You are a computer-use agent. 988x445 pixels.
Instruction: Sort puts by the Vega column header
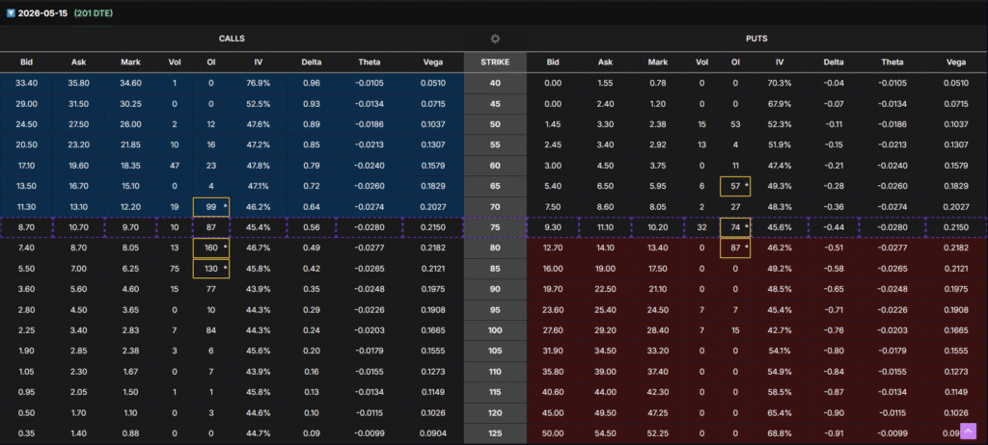click(x=955, y=63)
